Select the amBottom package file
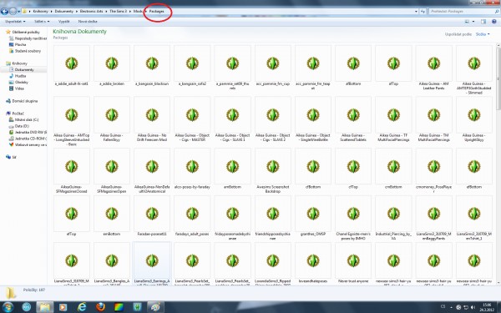This screenshot has width=501, height=313. pyautogui.click(x=233, y=169)
